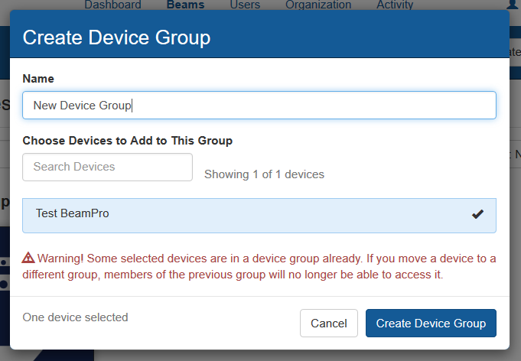The height and width of the screenshot is (361, 521).
Task: Click into the Search Devices box
Action: pyautogui.click(x=107, y=167)
